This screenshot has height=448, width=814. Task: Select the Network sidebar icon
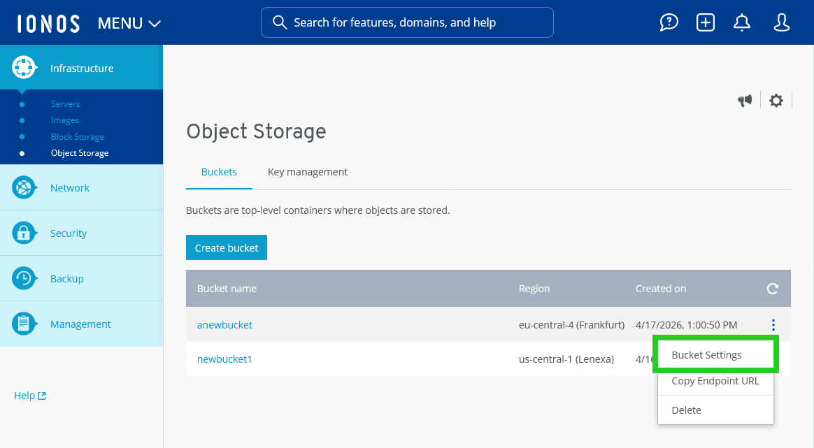(24, 187)
